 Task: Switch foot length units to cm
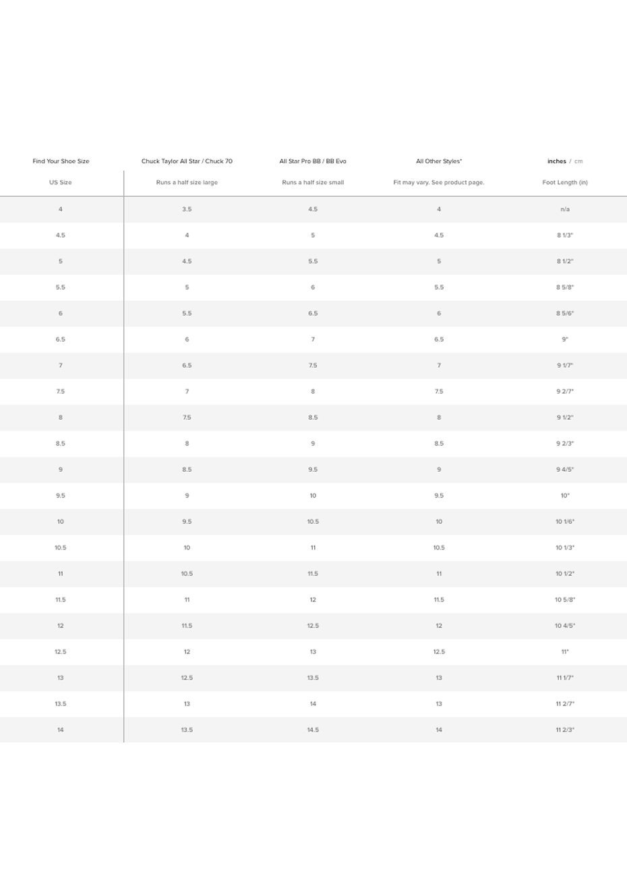pos(578,161)
